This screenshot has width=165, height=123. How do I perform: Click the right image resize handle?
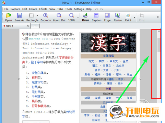coord(140,79)
